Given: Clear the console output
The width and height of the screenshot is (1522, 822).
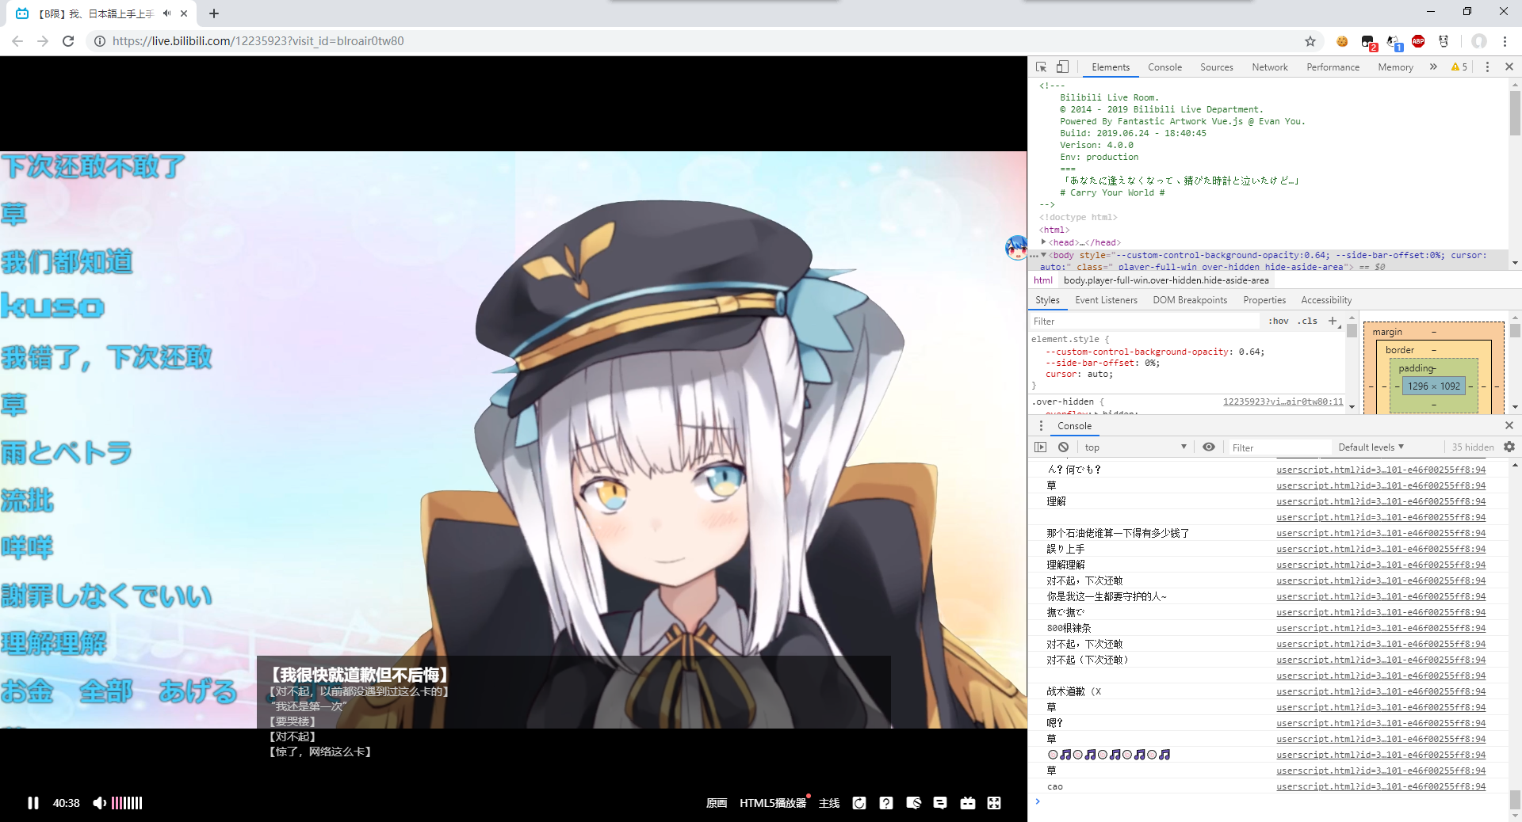Looking at the screenshot, I should pos(1063,447).
